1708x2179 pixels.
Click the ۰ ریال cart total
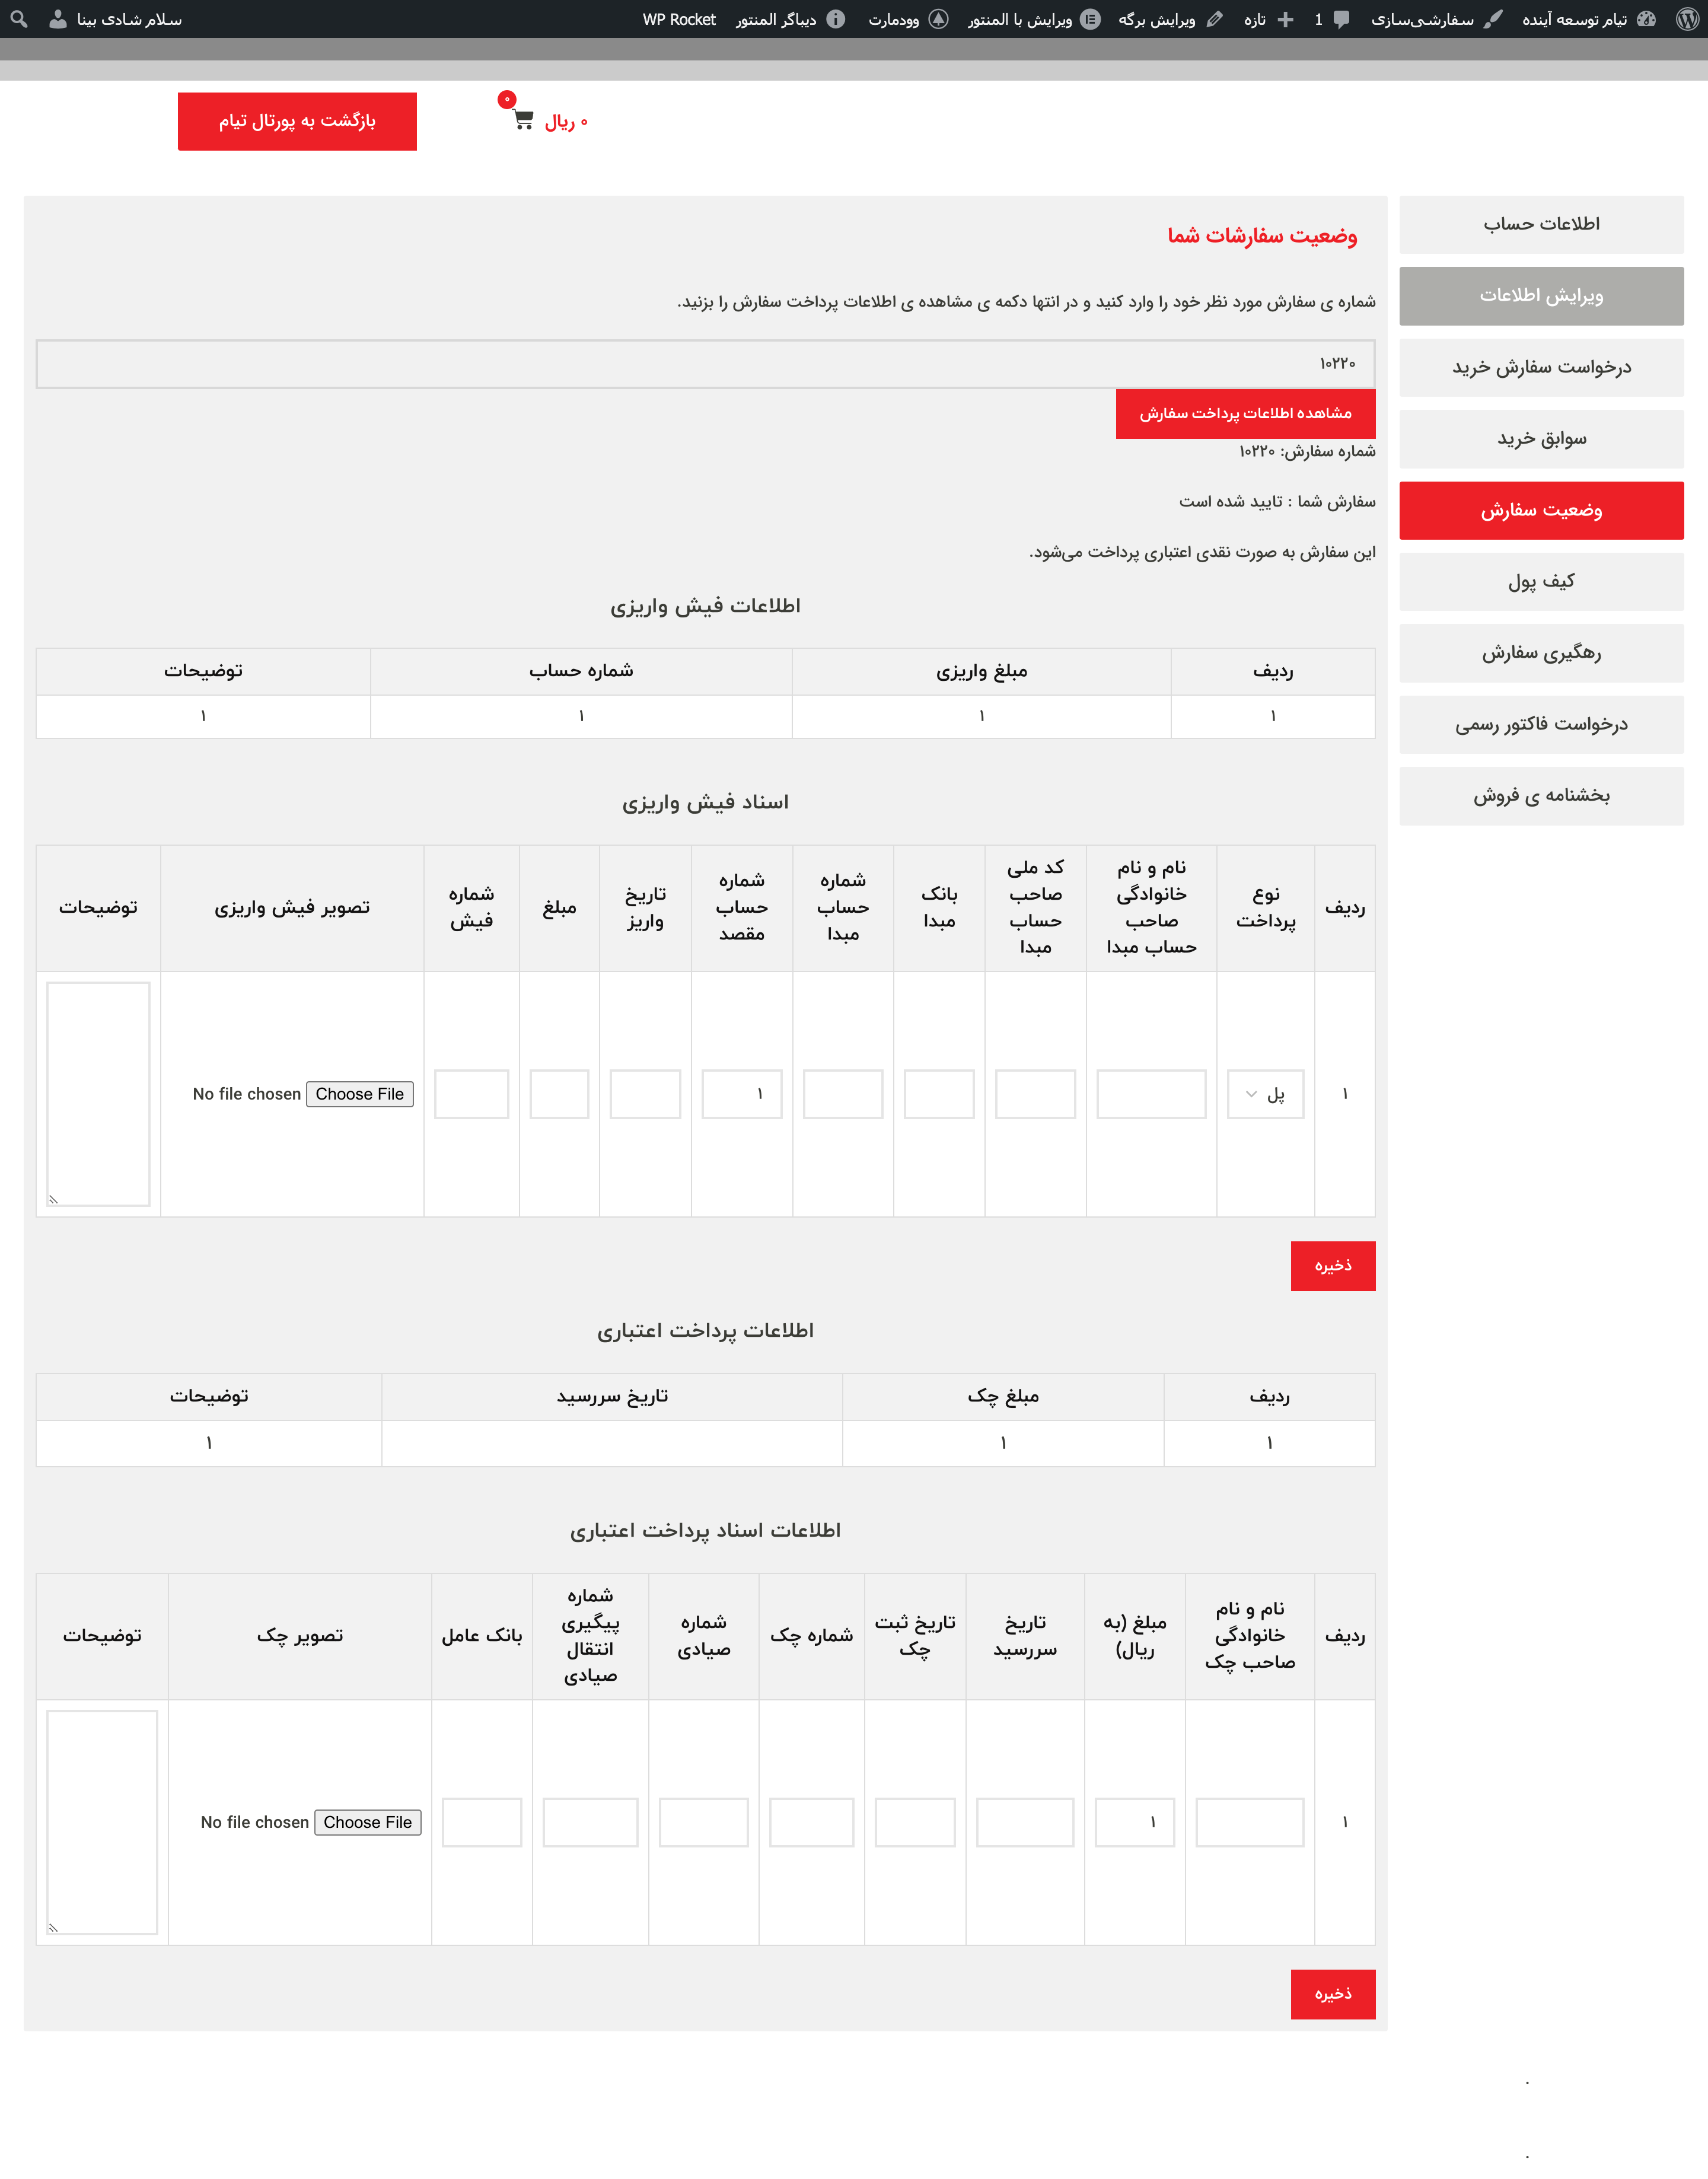(566, 122)
